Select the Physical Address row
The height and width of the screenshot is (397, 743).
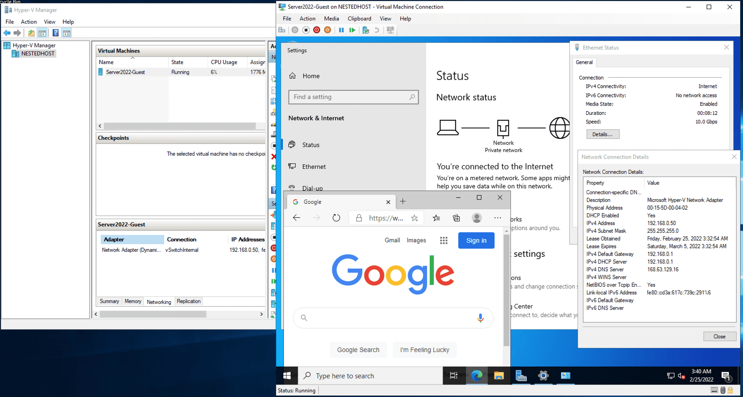pos(660,208)
